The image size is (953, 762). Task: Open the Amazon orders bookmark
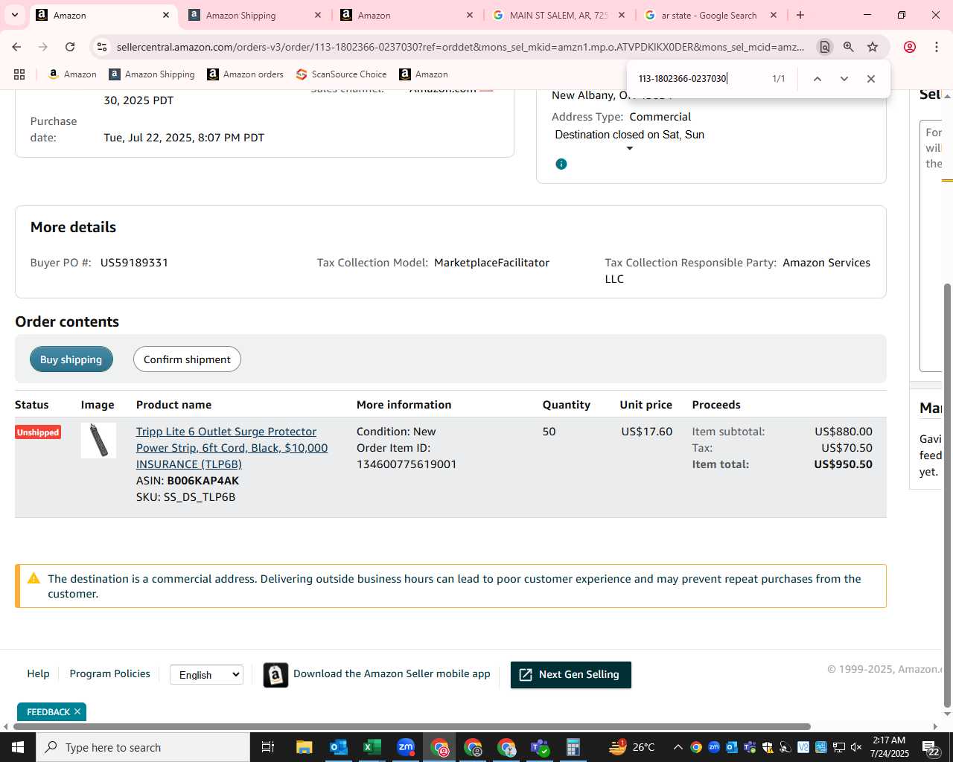[x=246, y=74]
